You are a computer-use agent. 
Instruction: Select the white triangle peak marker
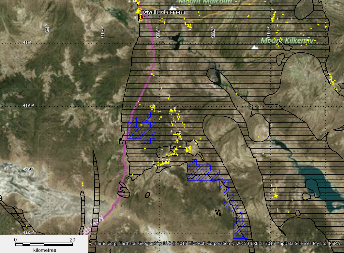(x=255, y=48)
